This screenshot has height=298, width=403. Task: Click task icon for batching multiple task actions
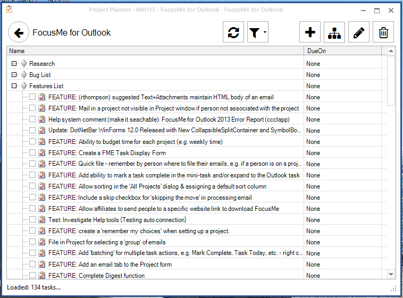pyautogui.click(x=41, y=253)
